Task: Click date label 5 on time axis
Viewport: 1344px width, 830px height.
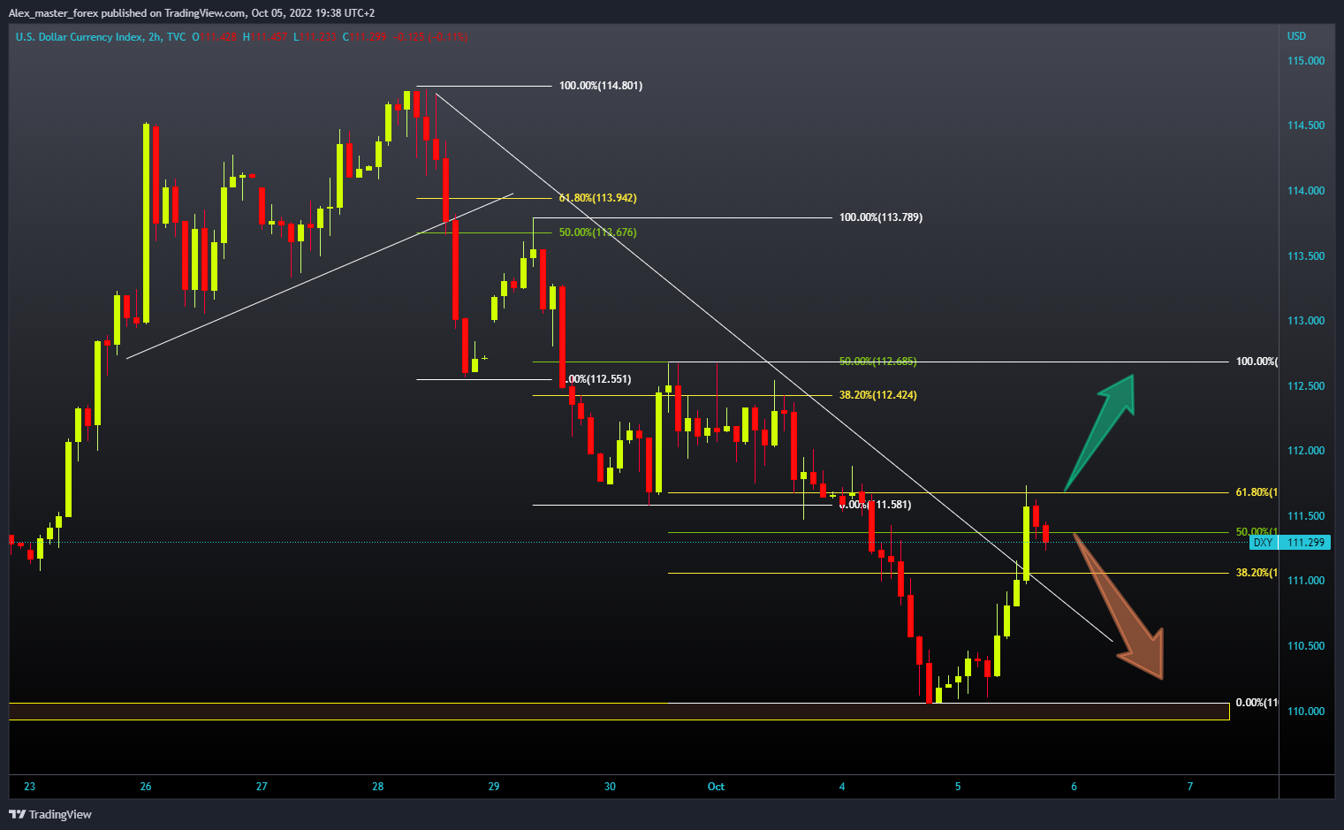Action: tap(958, 787)
